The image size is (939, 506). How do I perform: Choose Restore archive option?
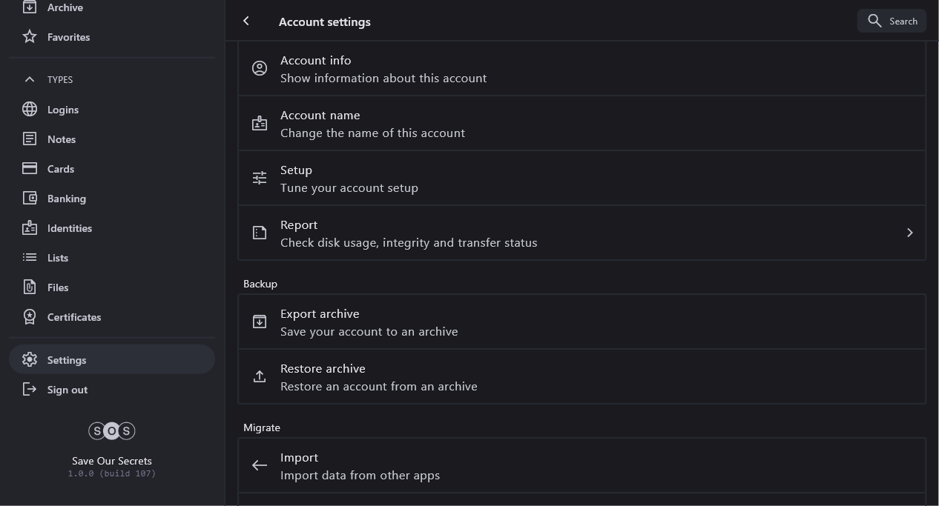(x=581, y=377)
